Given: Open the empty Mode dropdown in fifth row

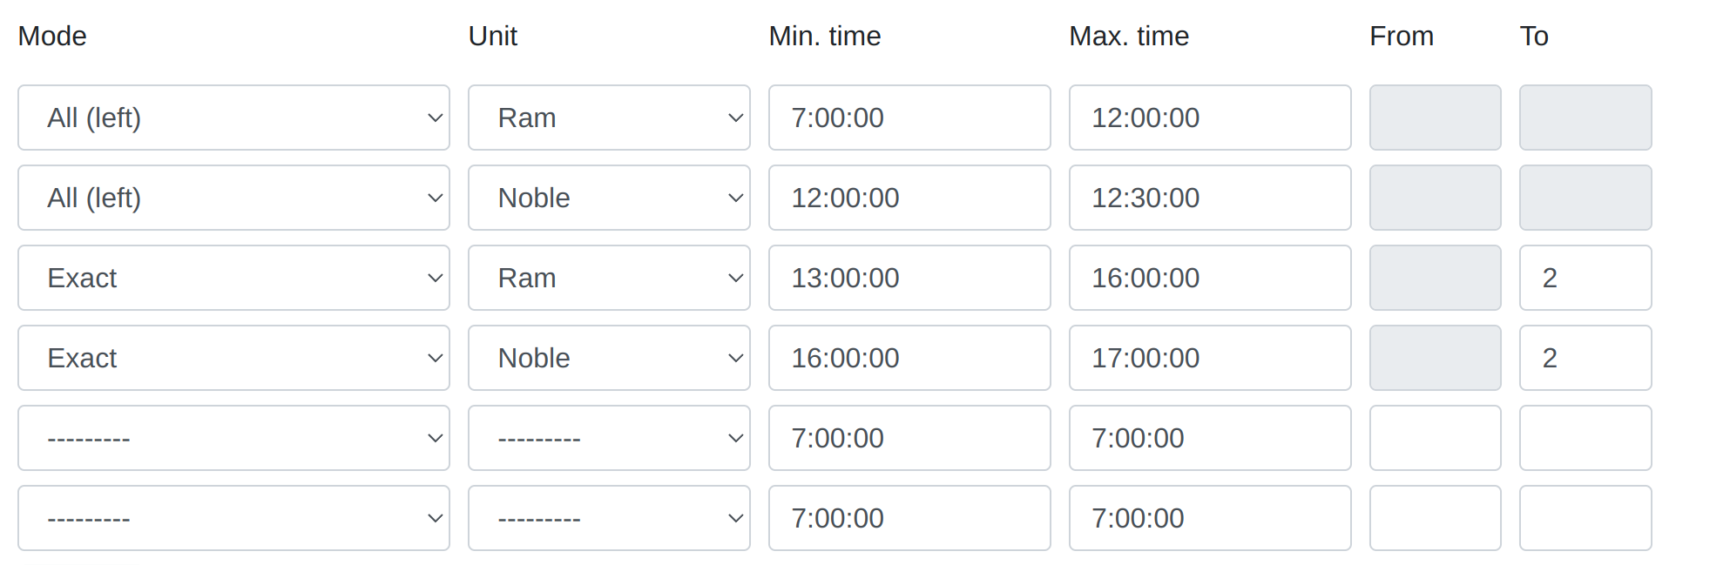Looking at the screenshot, I should [x=233, y=438].
